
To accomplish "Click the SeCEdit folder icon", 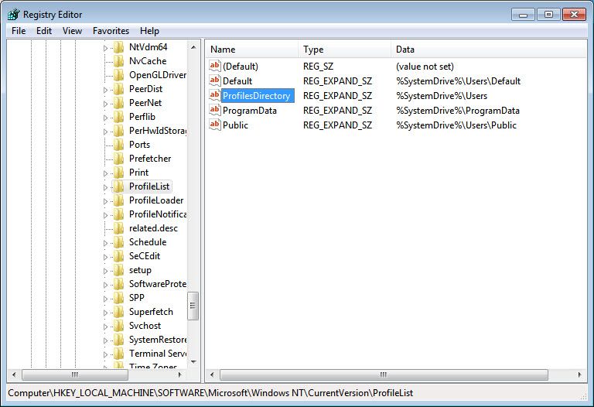I will pyautogui.click(x=118, y=256).
